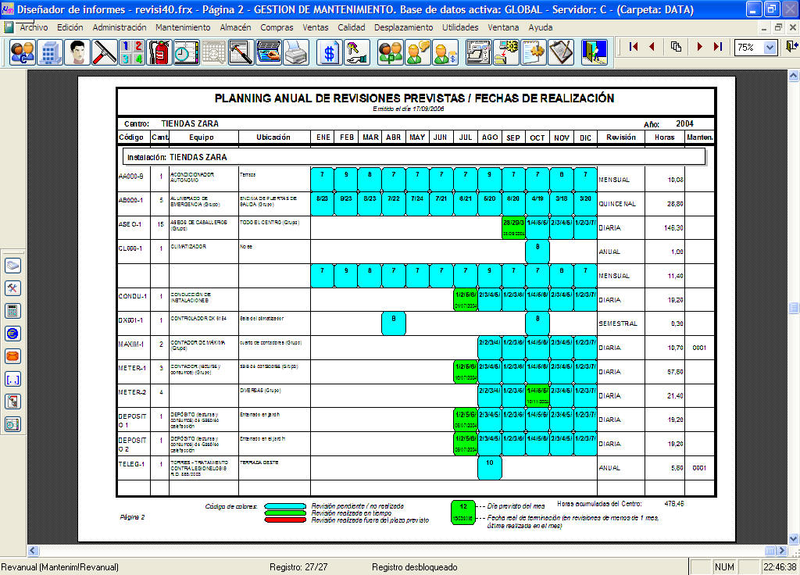Select the red-handled squeegee tool icon

click(105, 52)
